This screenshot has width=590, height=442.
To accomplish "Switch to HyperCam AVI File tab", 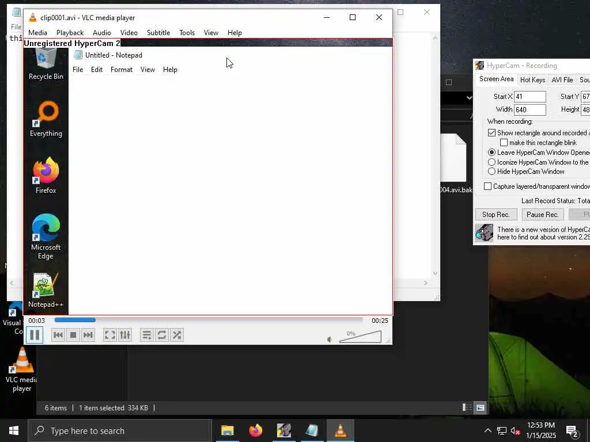I will click(562, 79).
